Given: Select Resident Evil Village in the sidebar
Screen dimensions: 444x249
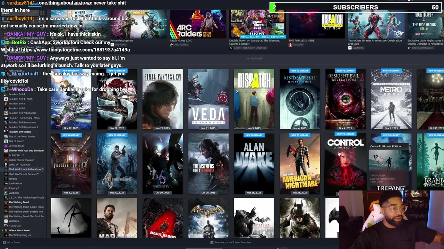Looking at the screenshot, I should tap(19, 132).
